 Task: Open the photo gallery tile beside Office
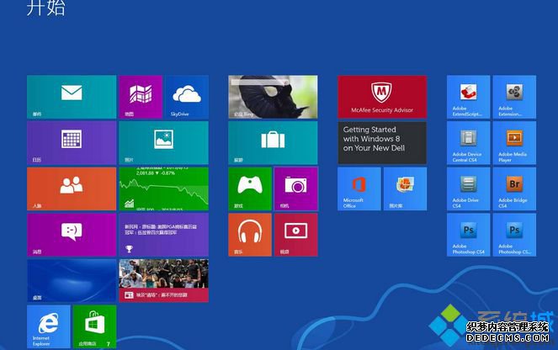(x=406, y=188)
